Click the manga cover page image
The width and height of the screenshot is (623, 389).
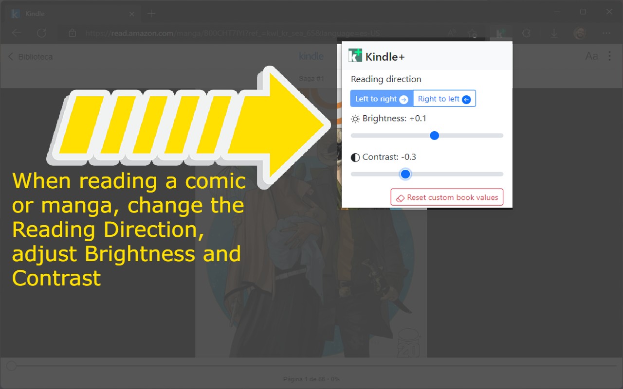coord(311,224)
